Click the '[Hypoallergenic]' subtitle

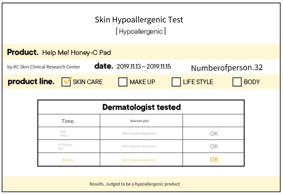[141, 31]
